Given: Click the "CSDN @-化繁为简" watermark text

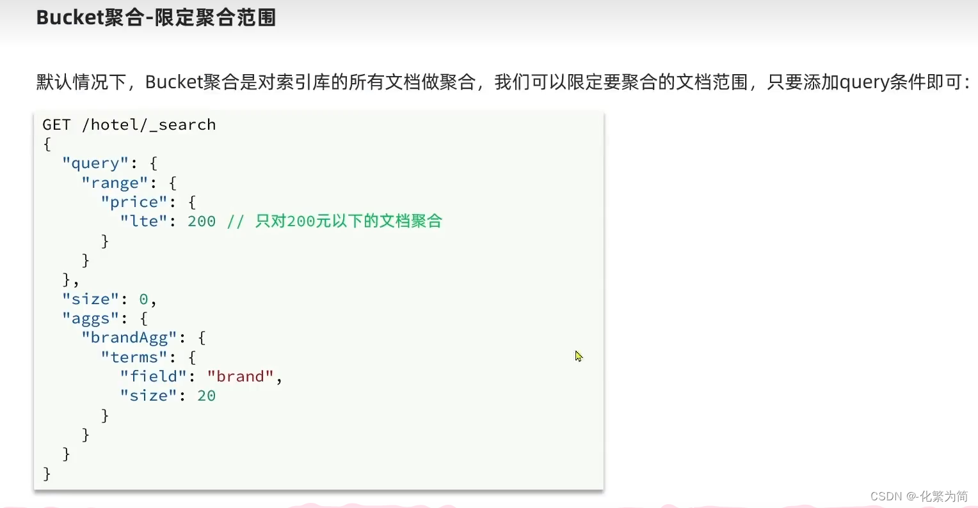Looking at the screenshot, I should pos(919,496).
